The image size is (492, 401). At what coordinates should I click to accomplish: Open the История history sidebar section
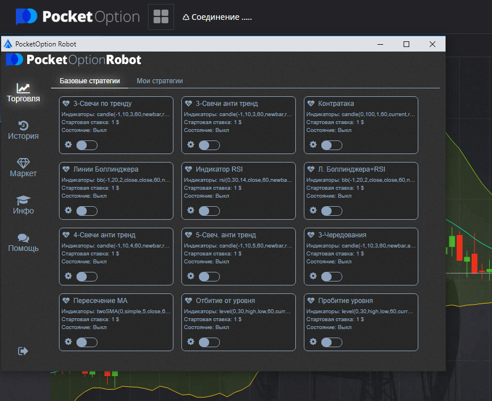[x=23, y=130]
